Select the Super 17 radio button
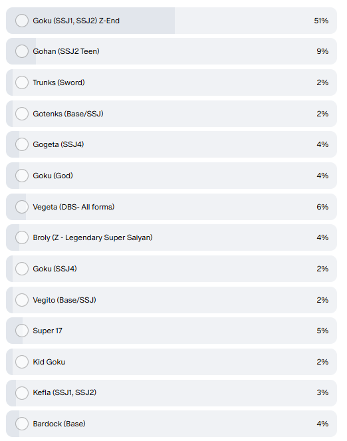Image resolution: width=347 pixels, height=441 pixels. pos(22,331)
